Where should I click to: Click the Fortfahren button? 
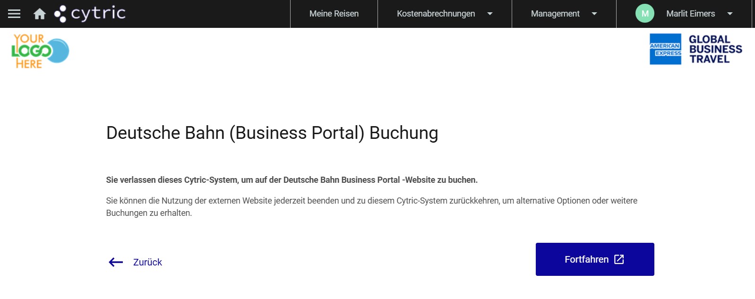point(595,259)
